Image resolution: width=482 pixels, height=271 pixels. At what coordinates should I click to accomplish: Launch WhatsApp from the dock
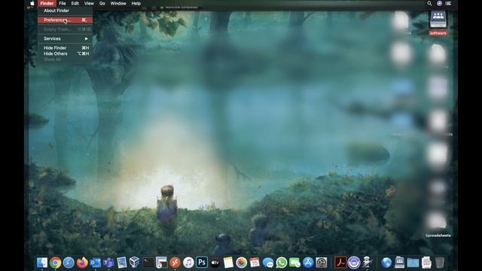pyautogui.click(x=281, y=263)
